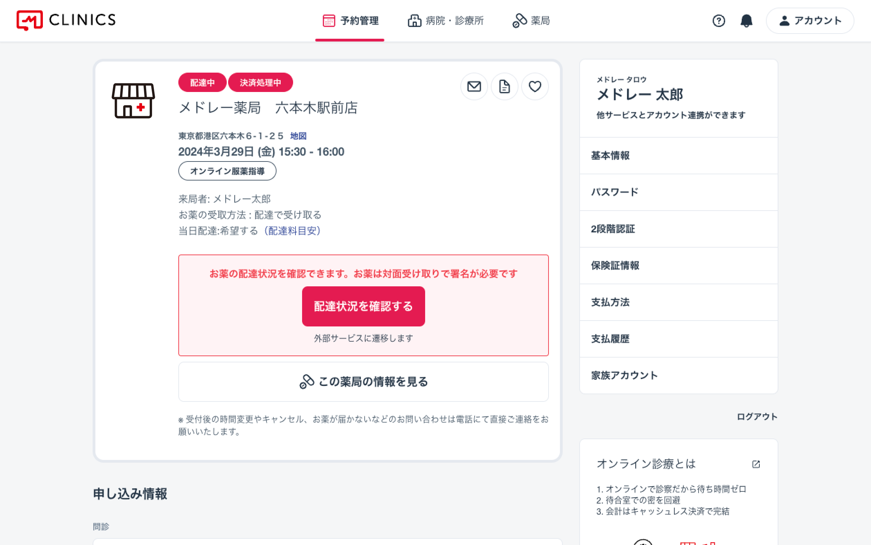Image resolution: width=871 pixels, height=545 pixels.
Task: Click the 問診 label
Action: 101,527
